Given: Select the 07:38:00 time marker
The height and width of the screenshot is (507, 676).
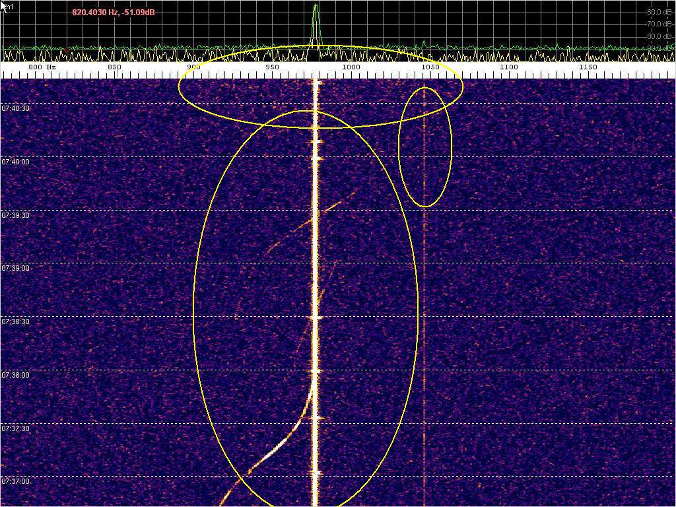Looking at the screenshot, I should point(15,375).
